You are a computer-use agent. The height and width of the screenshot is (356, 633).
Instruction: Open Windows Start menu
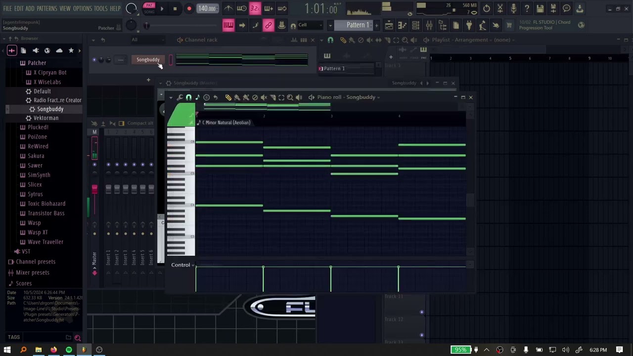pyautogui.click(x=7, y=350)
